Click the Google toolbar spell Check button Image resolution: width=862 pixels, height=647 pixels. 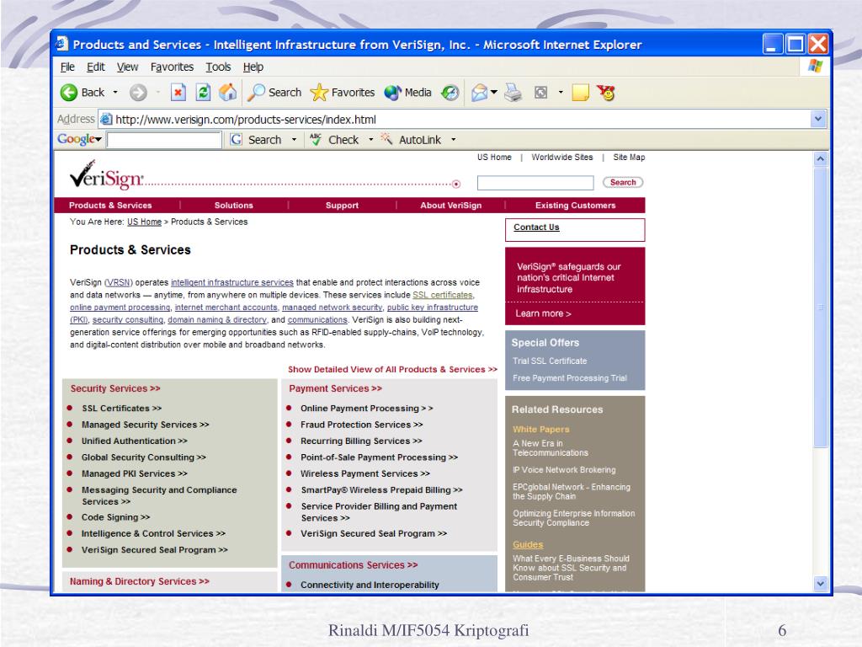[x=334, y=140]
